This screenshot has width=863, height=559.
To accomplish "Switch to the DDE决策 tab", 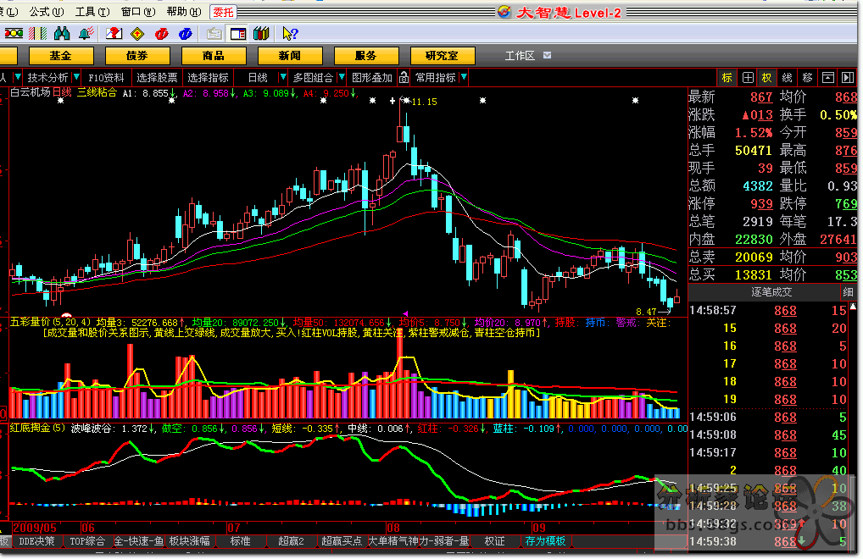I will tap(36, 541).
